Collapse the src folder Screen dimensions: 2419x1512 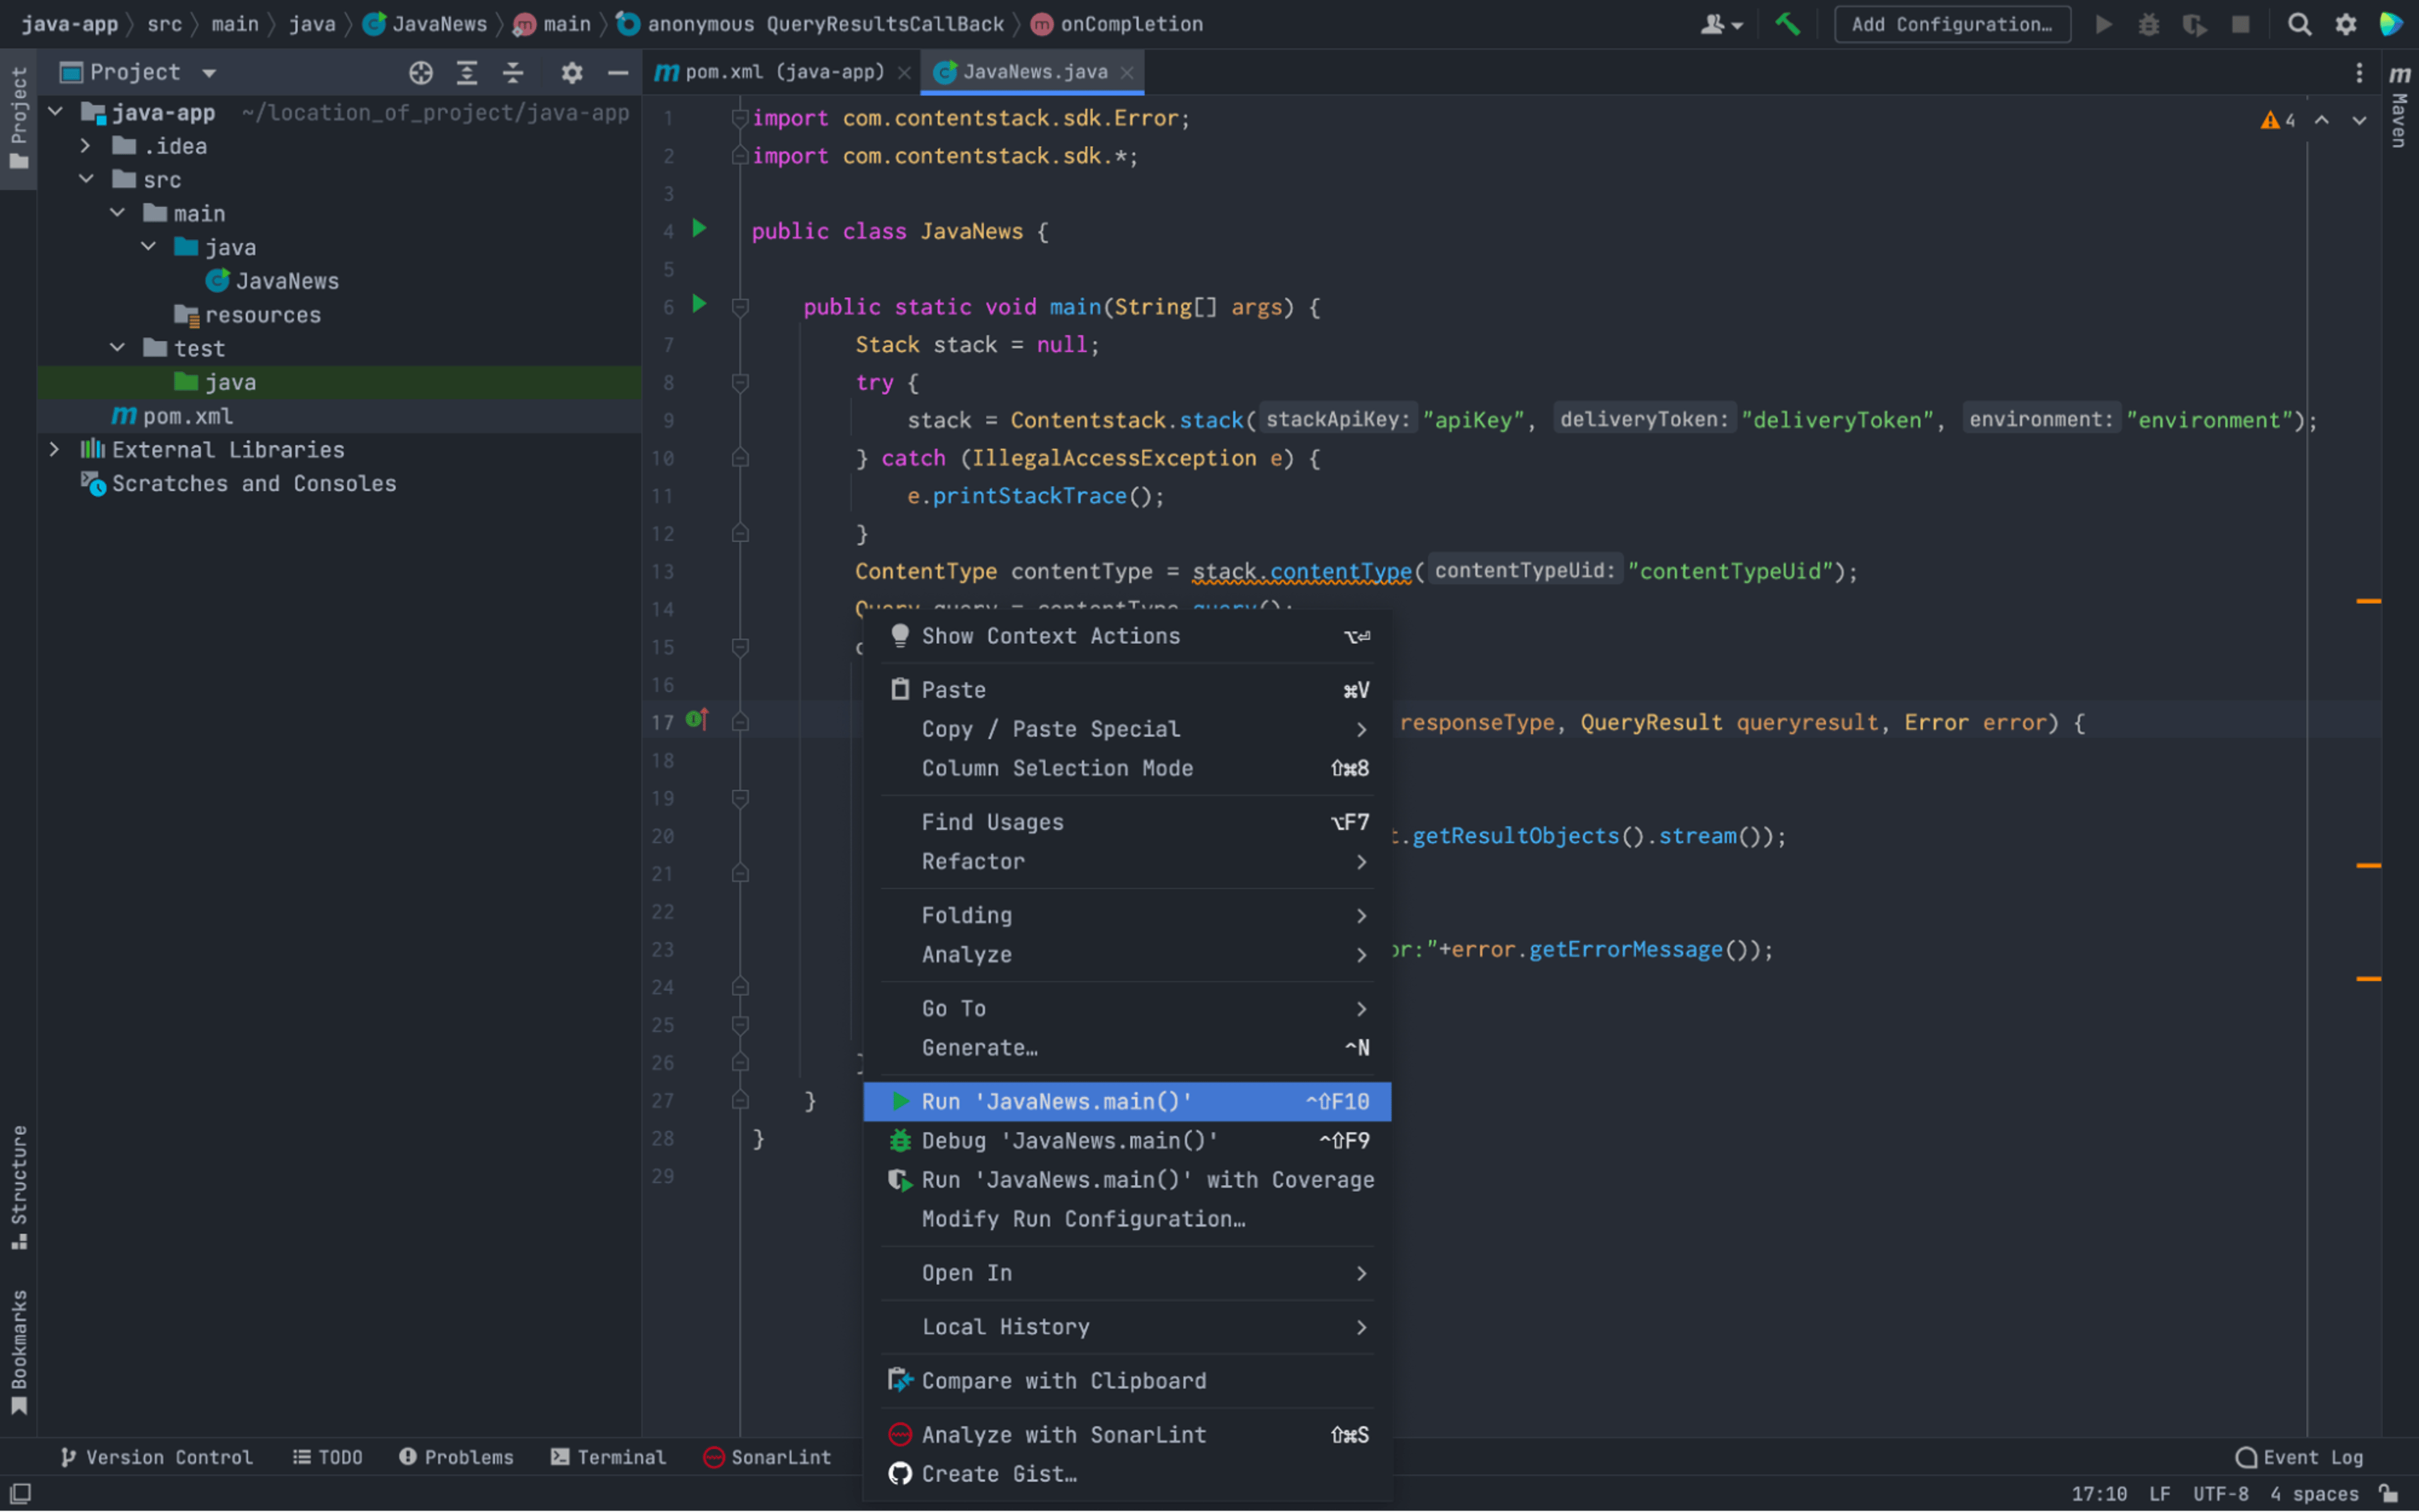pos(87,179)
